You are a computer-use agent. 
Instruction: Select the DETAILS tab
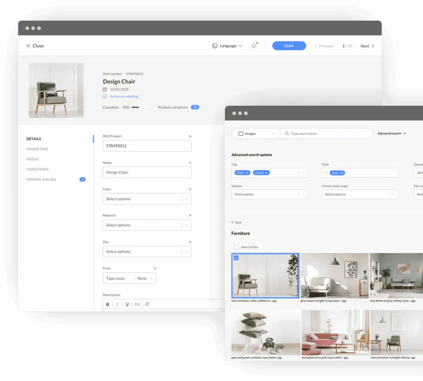click(x=34, y=139)
